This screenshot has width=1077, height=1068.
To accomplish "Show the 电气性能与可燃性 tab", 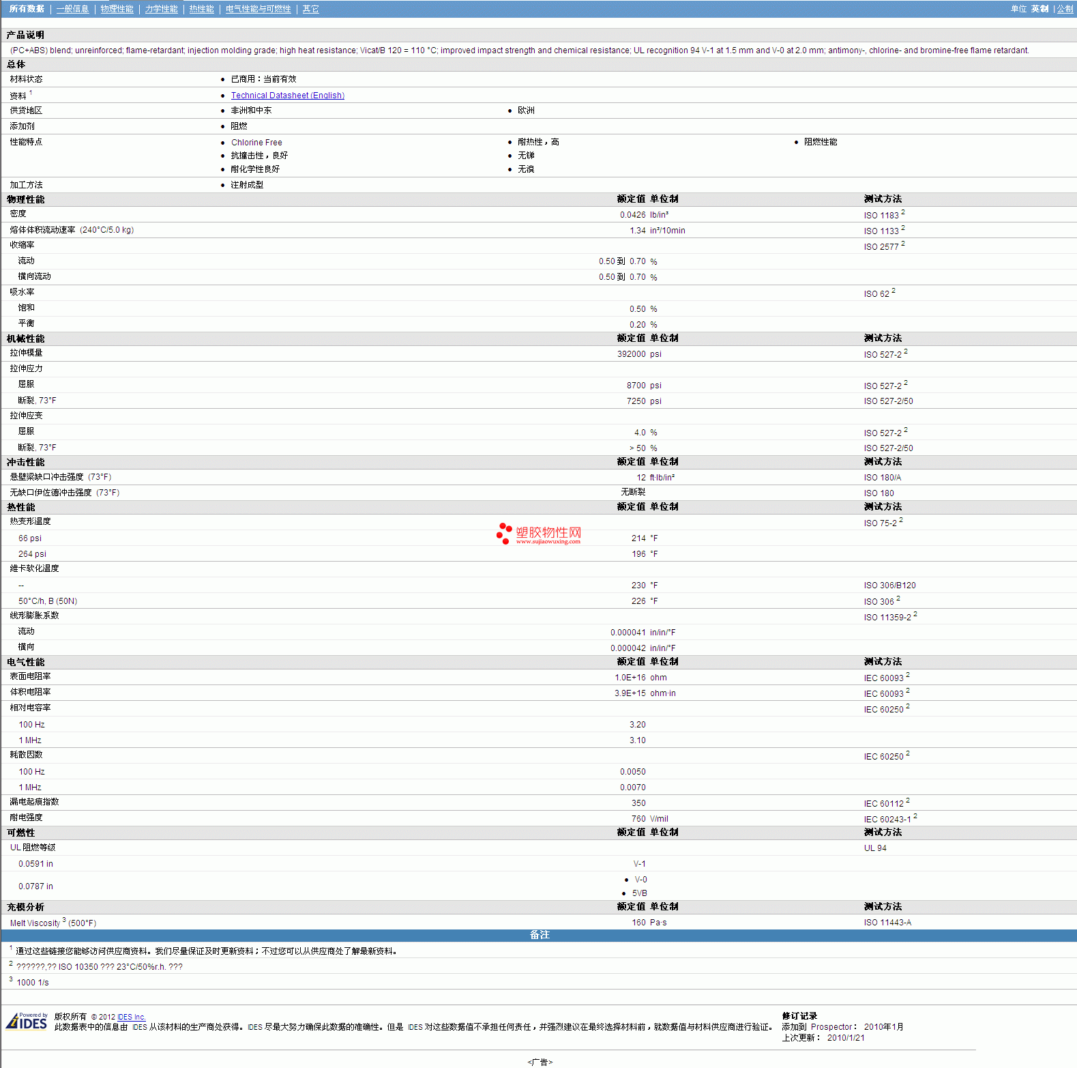I will (x=258, y=9).
